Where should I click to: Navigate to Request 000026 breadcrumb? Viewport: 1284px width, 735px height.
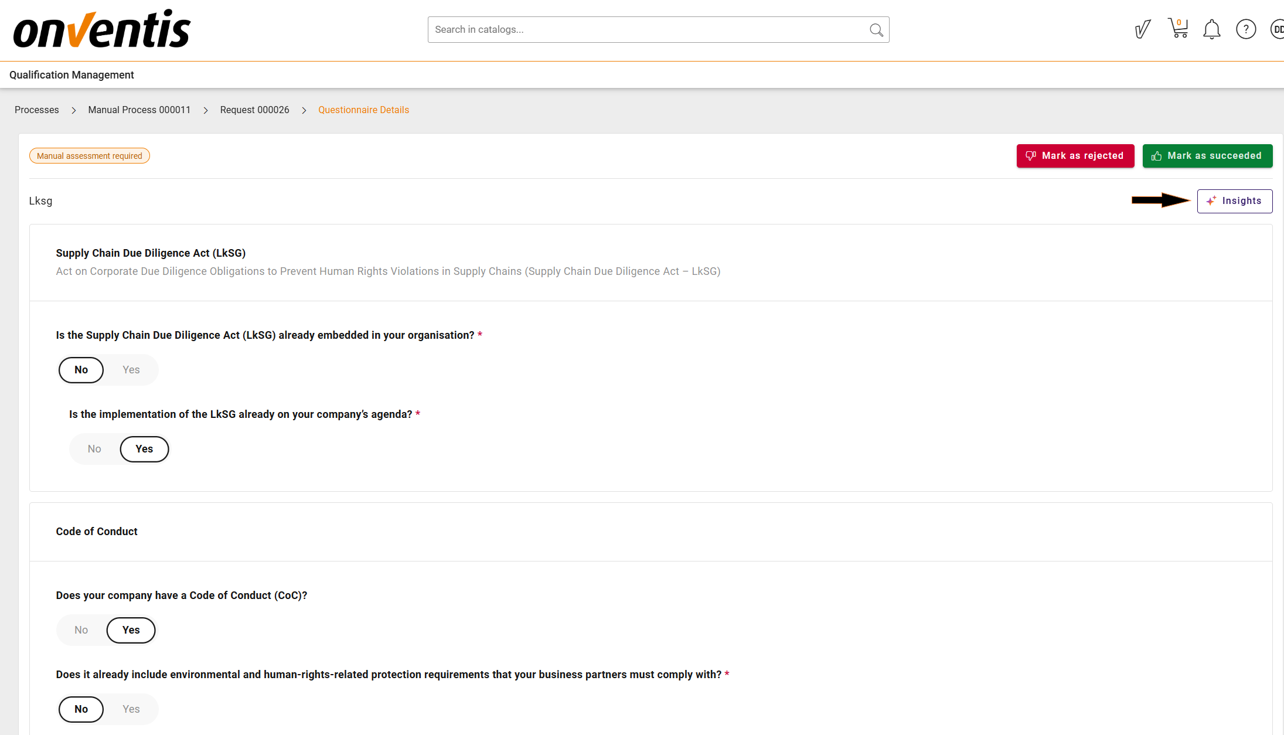(x=255, y=110)
